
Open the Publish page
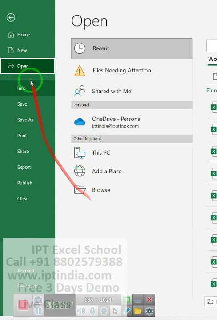tap(28, 183)
